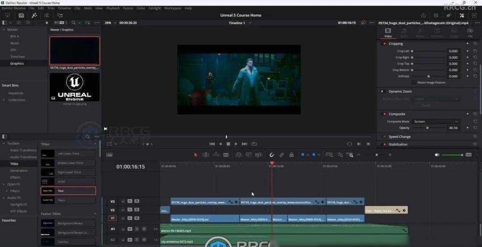Collapse the Toolbox tree
Viewport: 482px width, 247px height.
click(4, 143)
